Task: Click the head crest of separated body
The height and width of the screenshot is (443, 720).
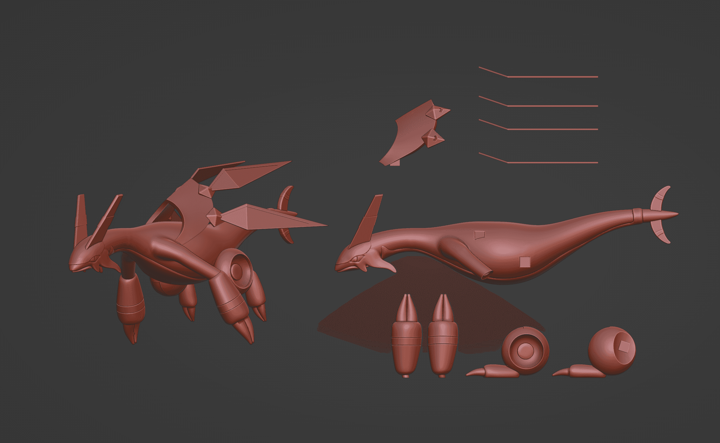Action: point(366,221)
